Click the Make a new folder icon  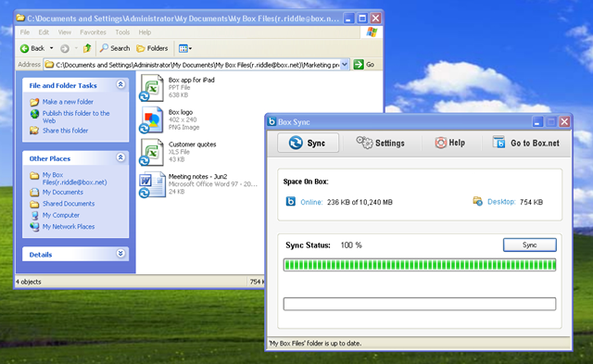[34, 102]
